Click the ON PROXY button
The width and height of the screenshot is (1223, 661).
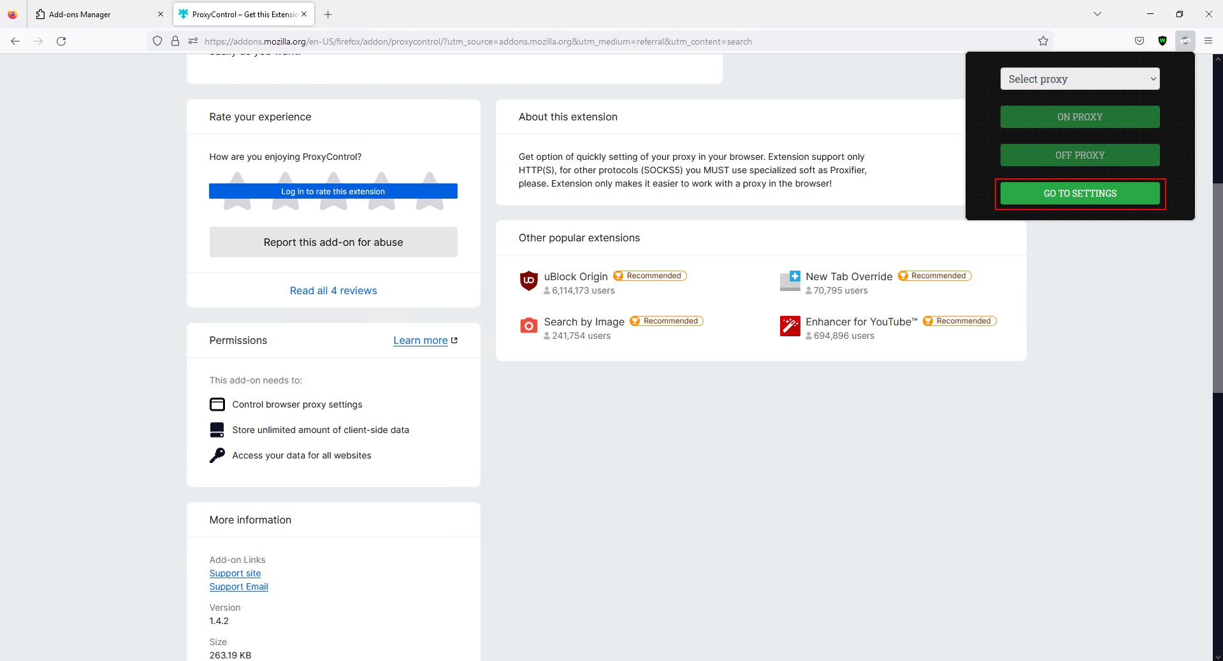click(x=1080, y=117)
